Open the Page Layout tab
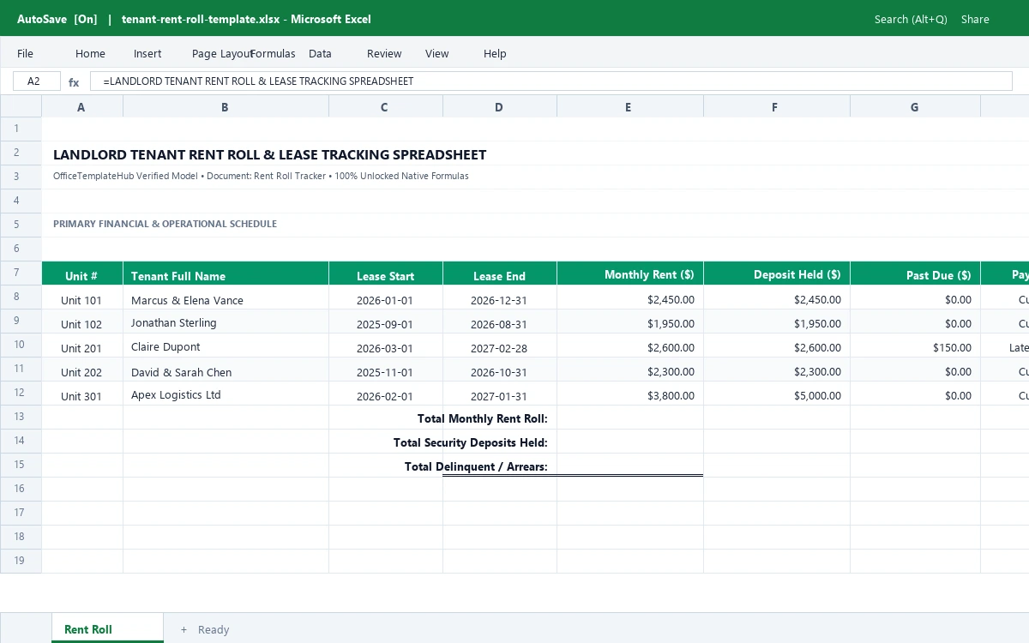Viewport: 1029px width, 643px height. click(x=221, y=53)
